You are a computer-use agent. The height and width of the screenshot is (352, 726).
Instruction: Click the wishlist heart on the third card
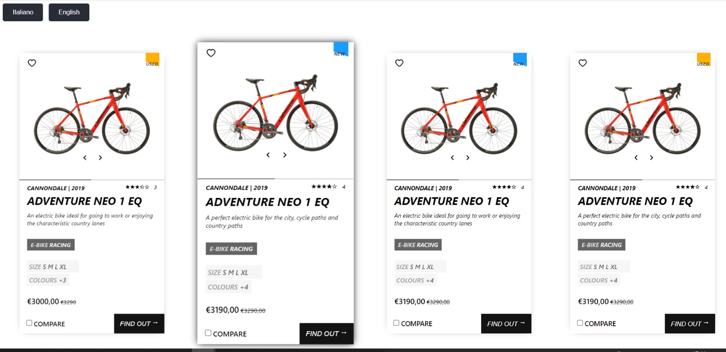(399, 63)
